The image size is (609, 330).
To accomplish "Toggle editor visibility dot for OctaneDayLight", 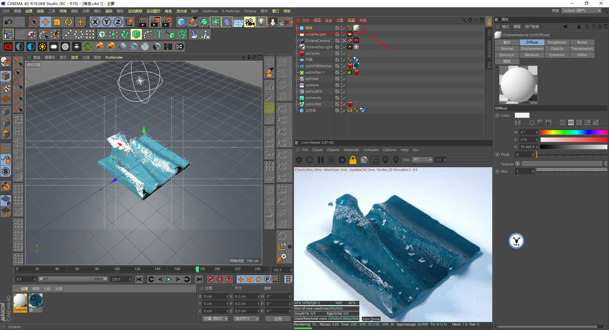I will tap(341, 46).
